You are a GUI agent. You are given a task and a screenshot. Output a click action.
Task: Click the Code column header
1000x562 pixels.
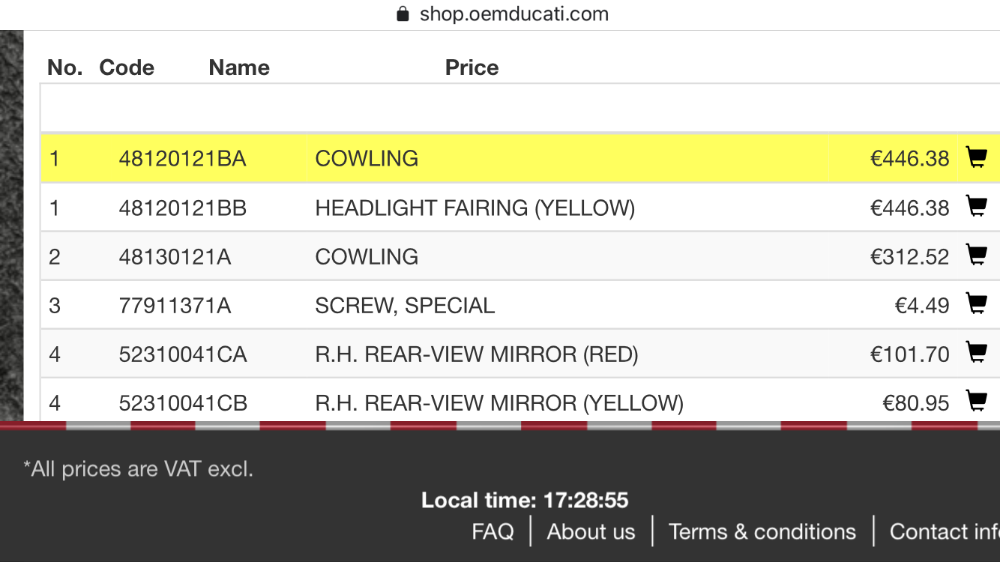pos(127,67)
